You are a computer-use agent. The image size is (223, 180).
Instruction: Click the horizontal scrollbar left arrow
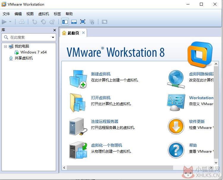[64, 168]
